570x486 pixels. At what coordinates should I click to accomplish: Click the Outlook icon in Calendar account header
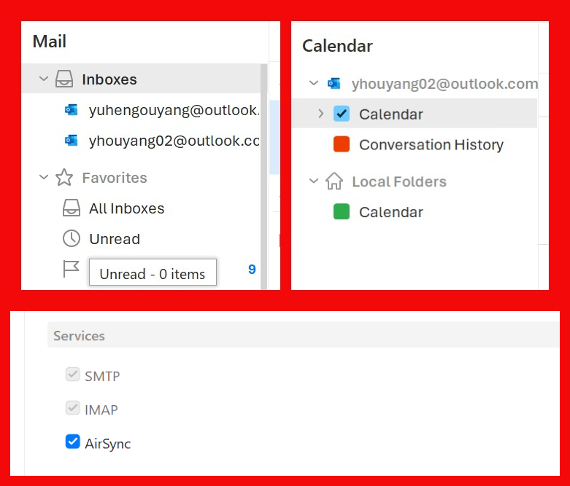334,83
